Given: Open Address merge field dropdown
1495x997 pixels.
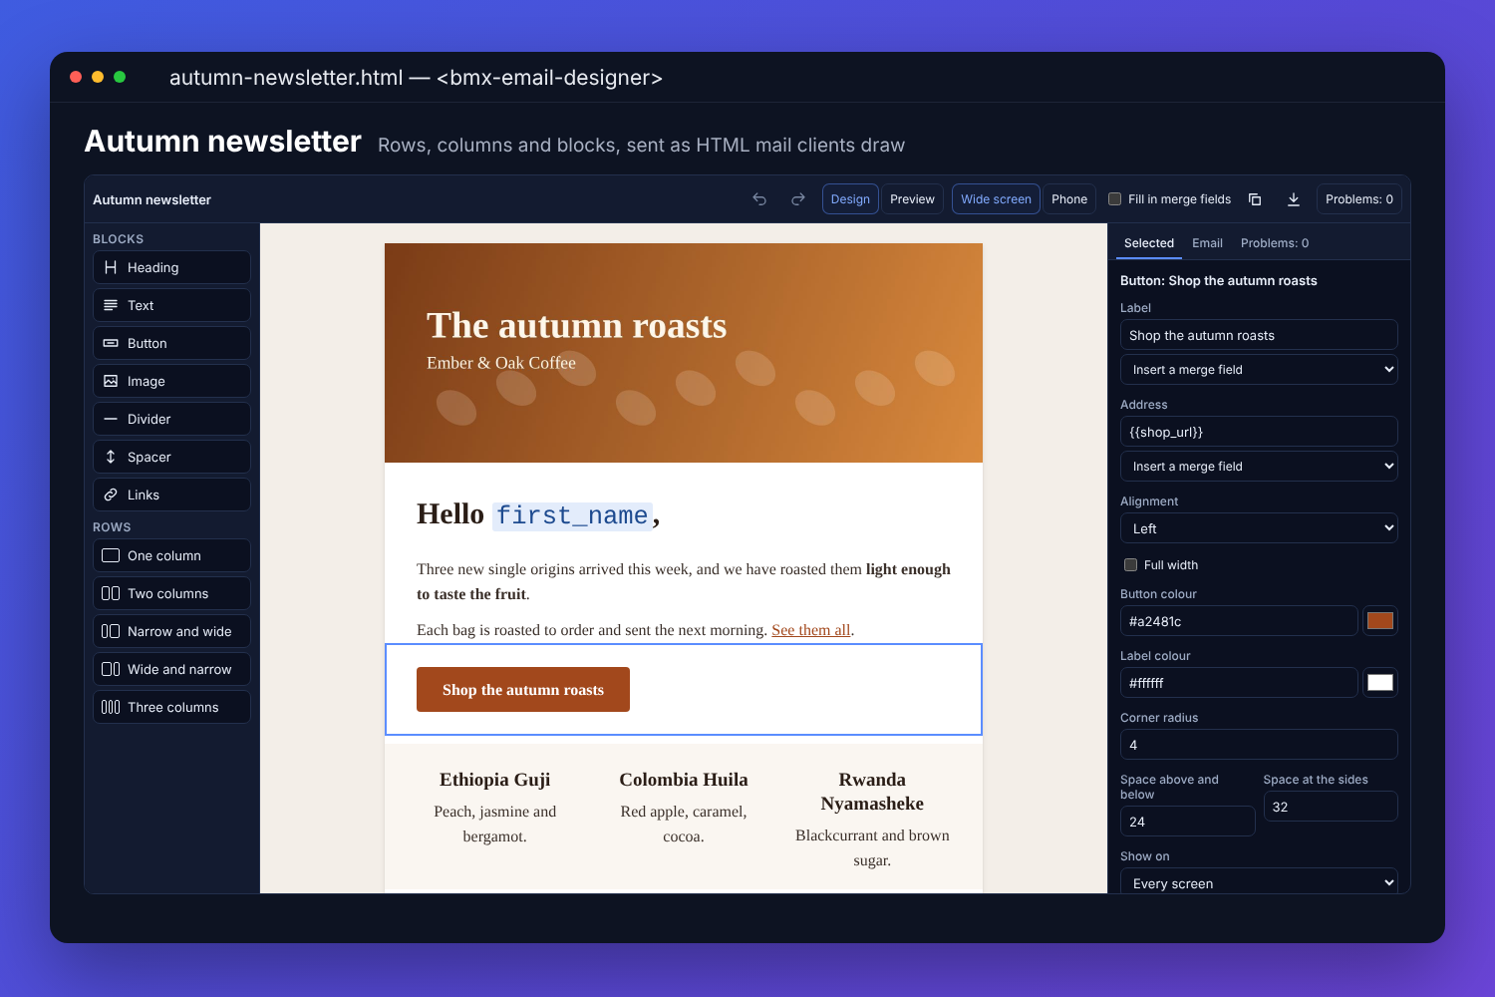Looking at the screenshot, I should click(x=1259, y=467).
